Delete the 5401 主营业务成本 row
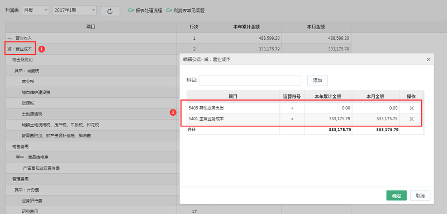This screenshot has width=447, height=214. [x=411, y=119]
